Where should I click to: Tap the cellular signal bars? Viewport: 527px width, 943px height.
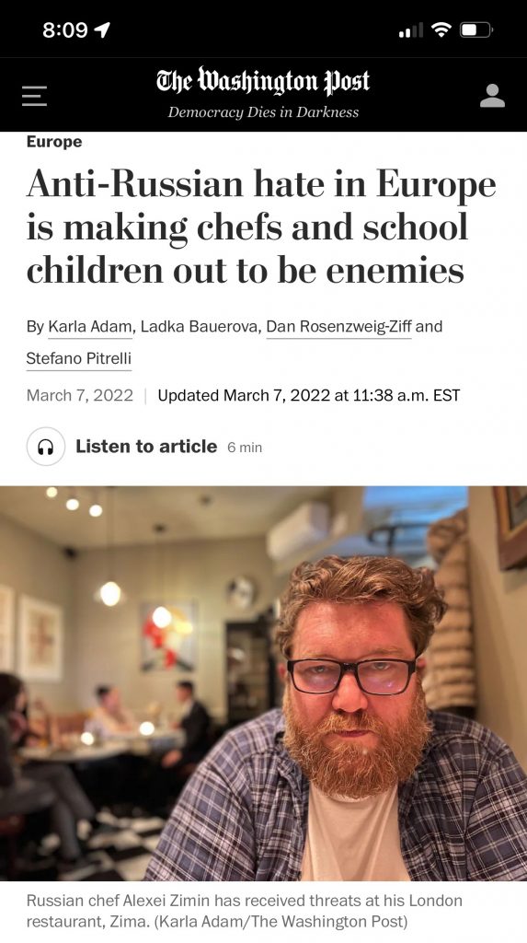[411, 29]
